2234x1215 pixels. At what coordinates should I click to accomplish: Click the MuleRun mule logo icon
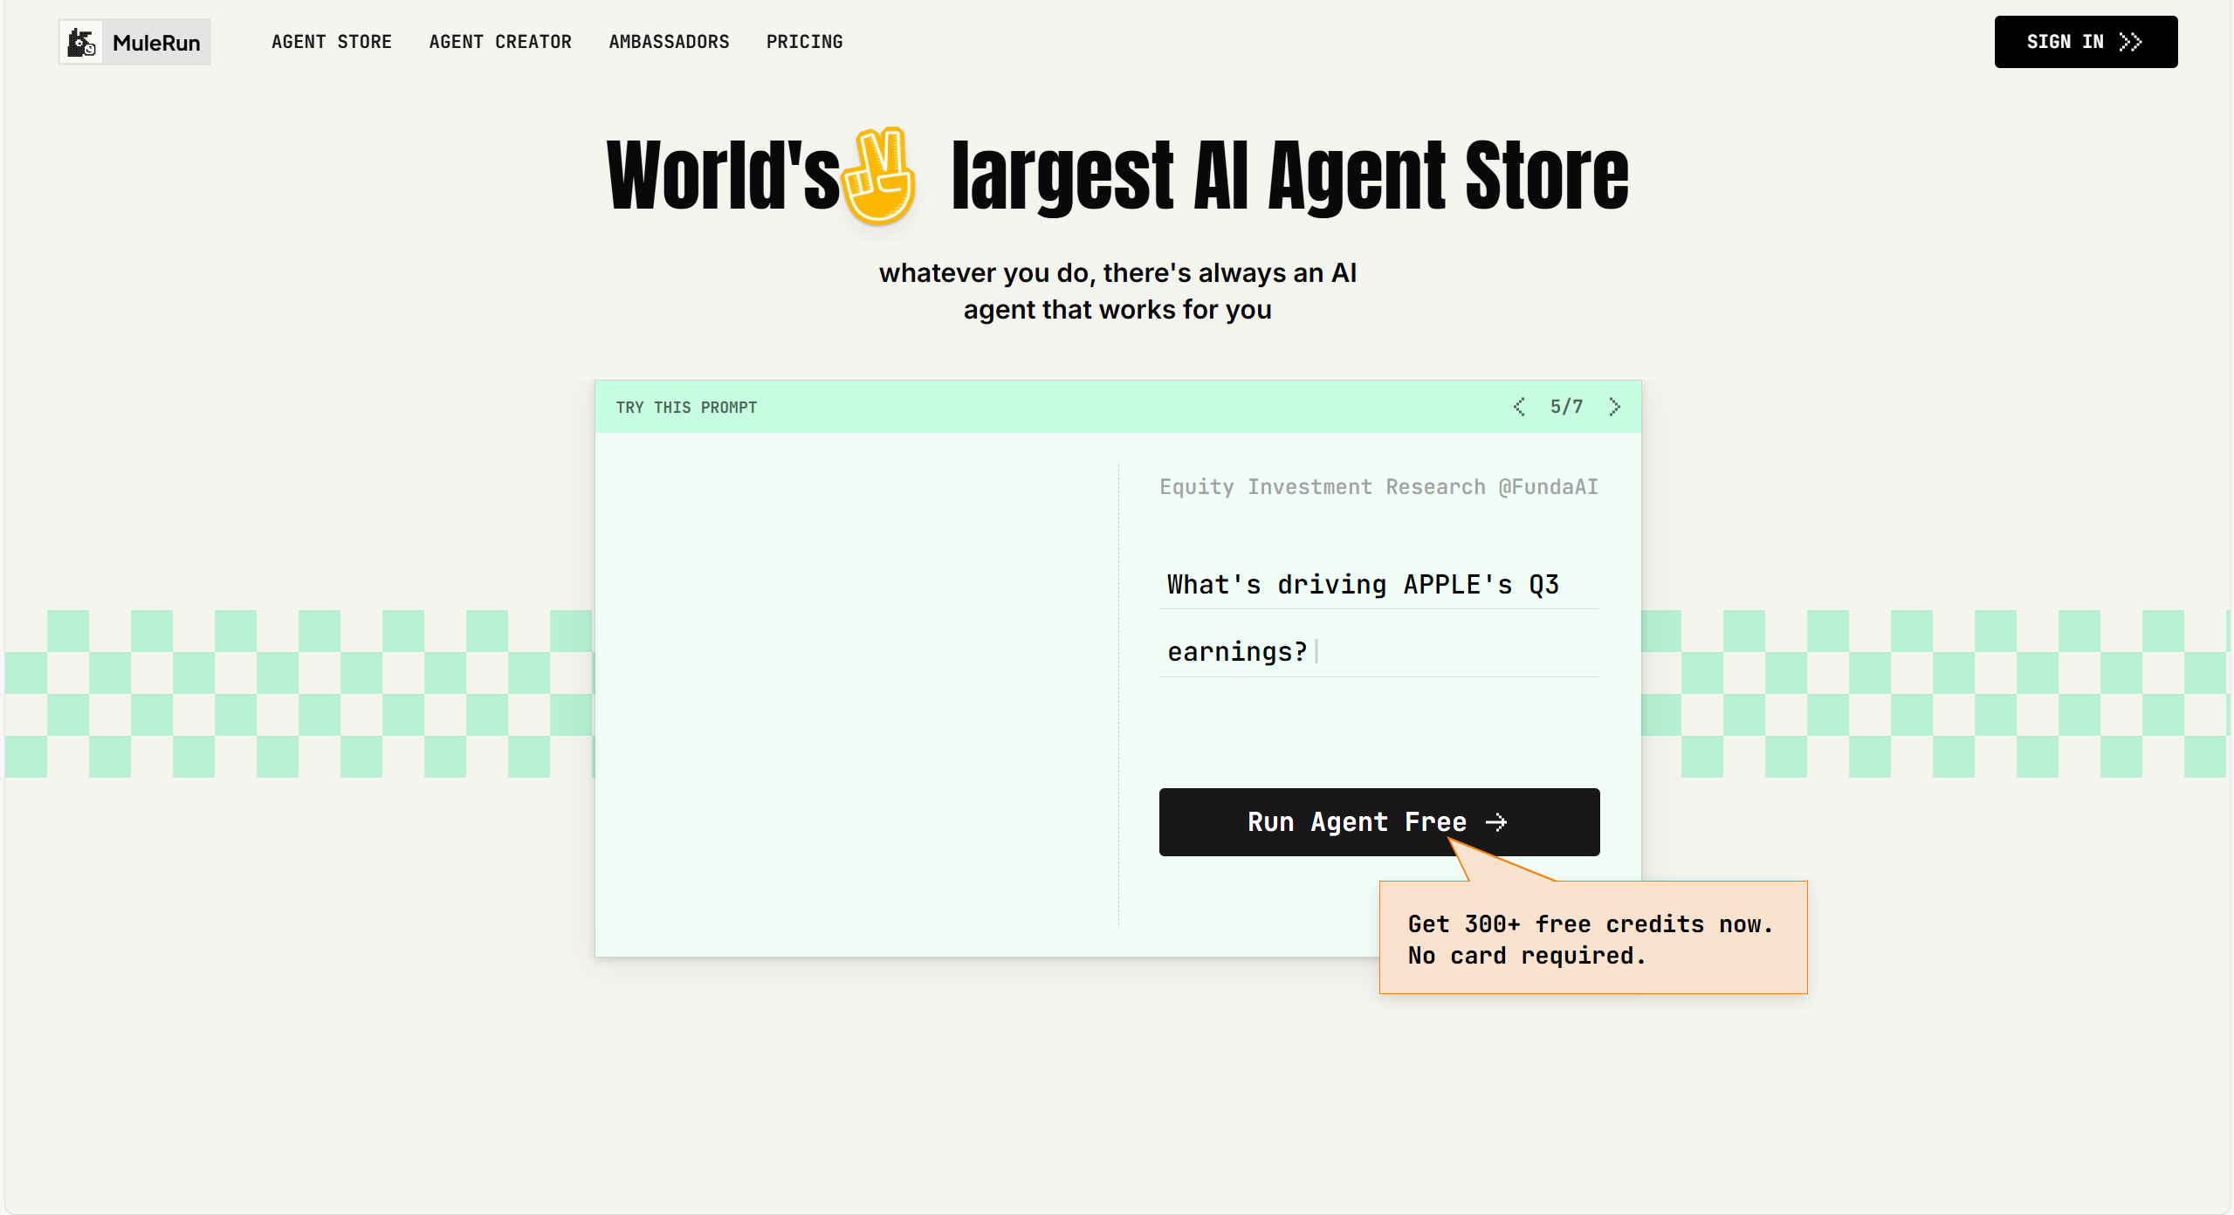82,42
